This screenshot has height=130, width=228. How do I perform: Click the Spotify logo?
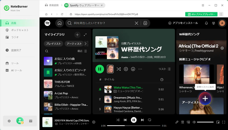coord(47,23)
